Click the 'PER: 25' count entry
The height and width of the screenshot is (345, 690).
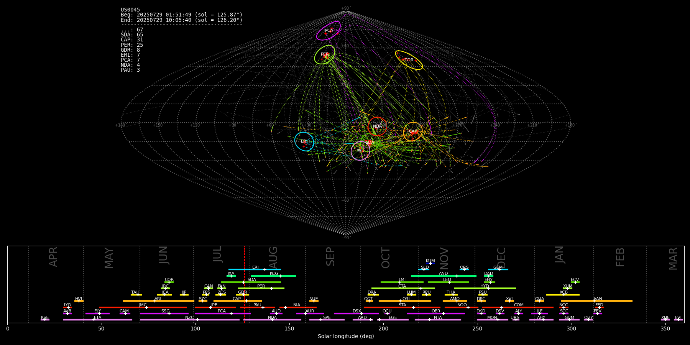[132, 45]
